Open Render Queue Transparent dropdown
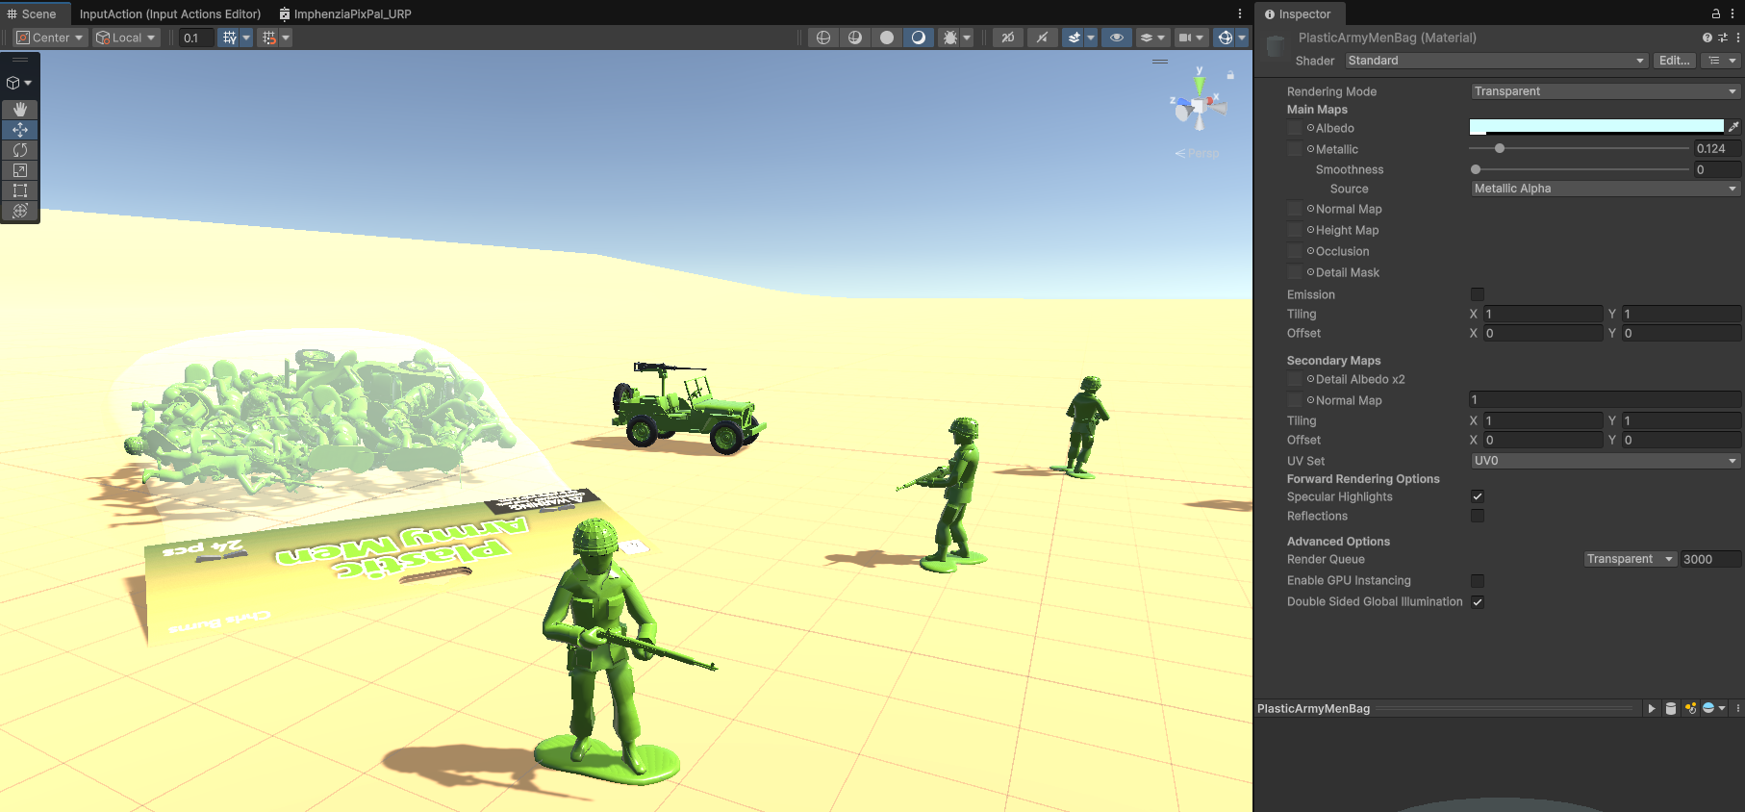The height and width of the screenshot is (812, 1745). 1631,559
